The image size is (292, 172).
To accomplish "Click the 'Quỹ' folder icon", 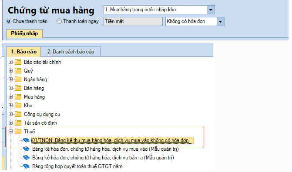I will point(18,71).
